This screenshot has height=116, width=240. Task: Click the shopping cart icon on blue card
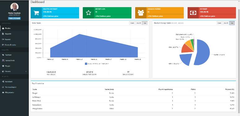click(x=36, y=13)
